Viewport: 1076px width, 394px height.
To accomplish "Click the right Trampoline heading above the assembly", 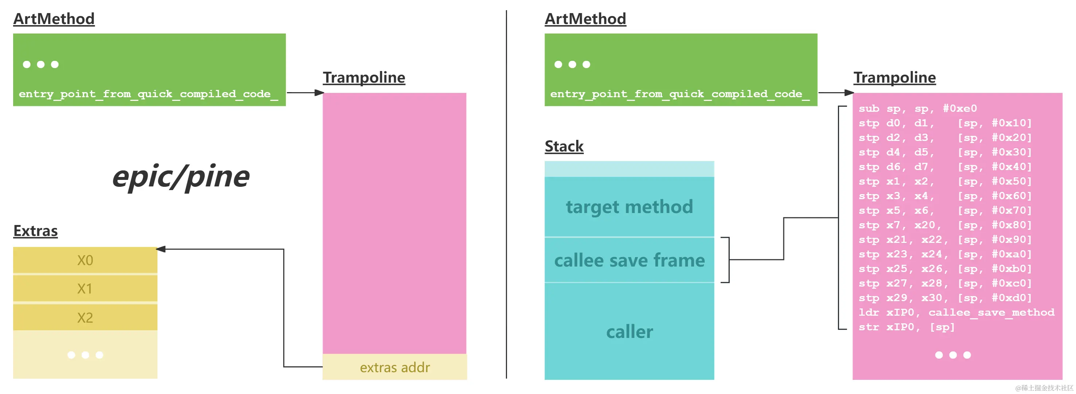I will tap(894, 78).
